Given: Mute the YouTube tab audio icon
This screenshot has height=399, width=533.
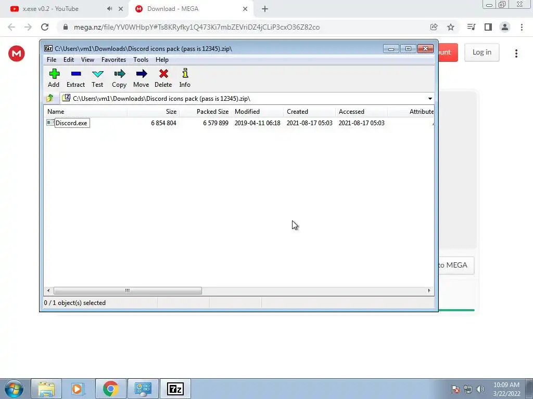Looking at the screenshot, I should coord(109,9).
